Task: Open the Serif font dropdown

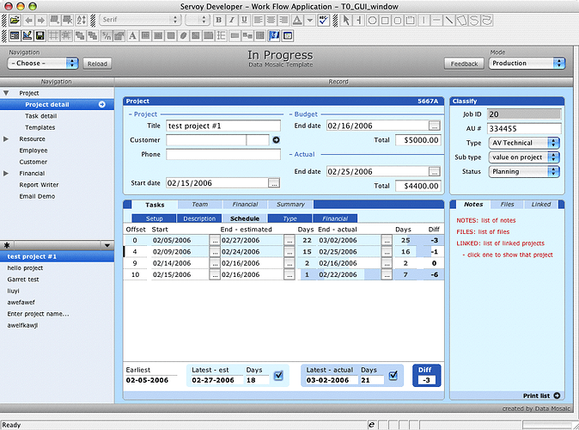Action: [140, 20]
